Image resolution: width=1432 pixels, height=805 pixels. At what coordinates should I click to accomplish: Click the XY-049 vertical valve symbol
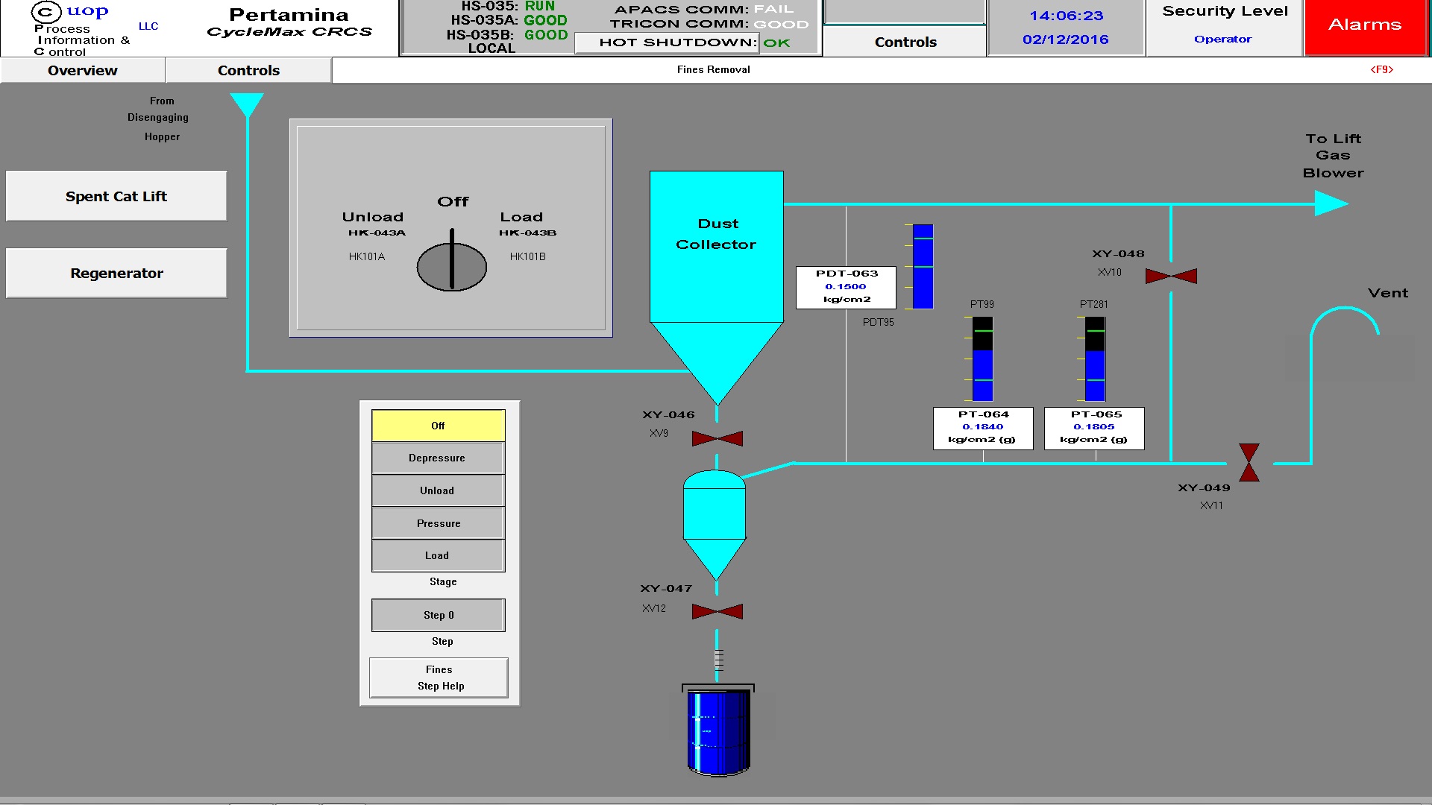click(1249, 463)
